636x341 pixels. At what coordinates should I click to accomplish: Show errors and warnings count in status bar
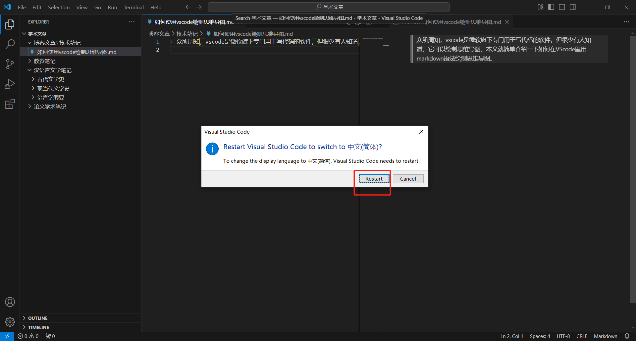(x=28, y=336)
